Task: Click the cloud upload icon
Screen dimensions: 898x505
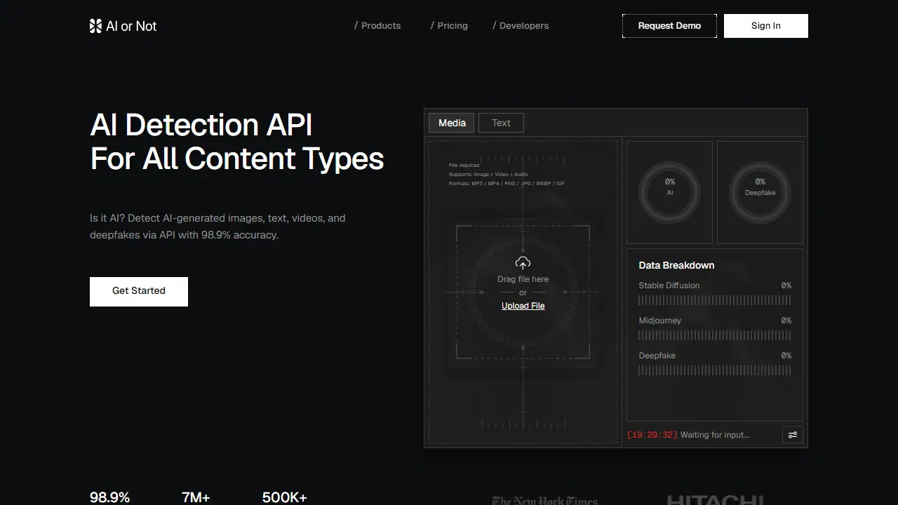Action: (x=523, y=263)
